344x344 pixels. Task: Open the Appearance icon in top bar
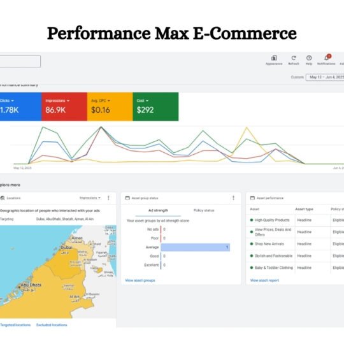point(274,58)
